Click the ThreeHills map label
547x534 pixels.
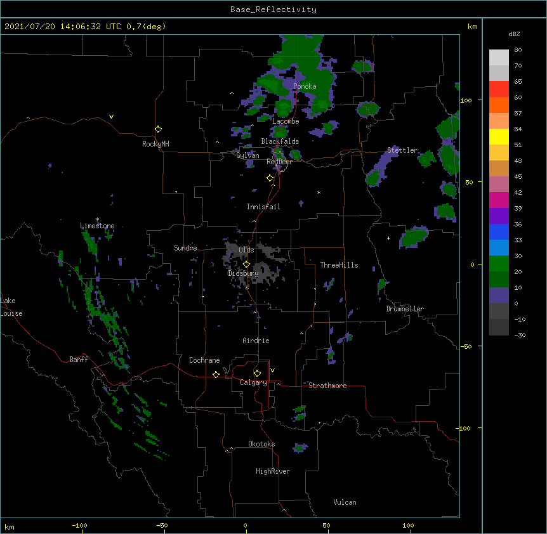coord(339,265)
